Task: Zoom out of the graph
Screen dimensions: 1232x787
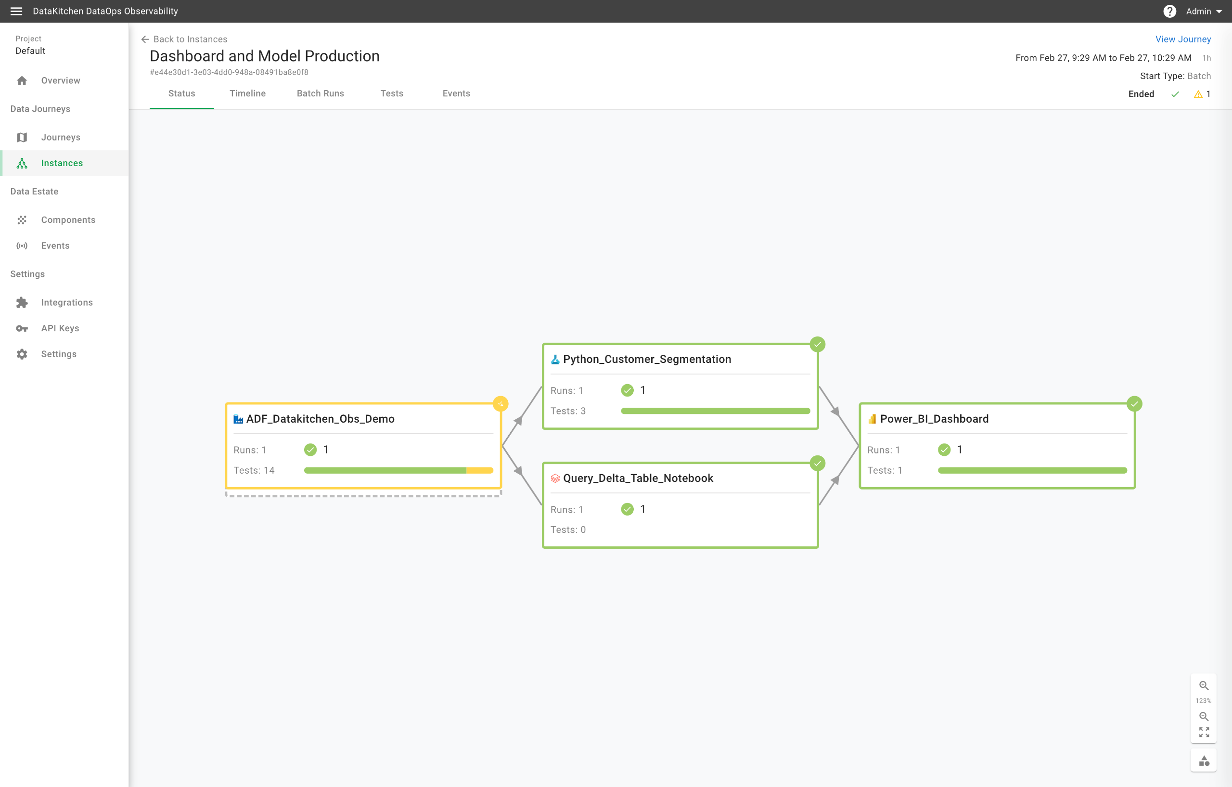Action: [1203, 716]
